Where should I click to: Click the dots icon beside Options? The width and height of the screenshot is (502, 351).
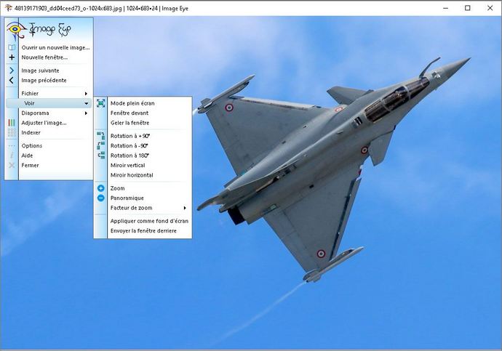(12, 146)
